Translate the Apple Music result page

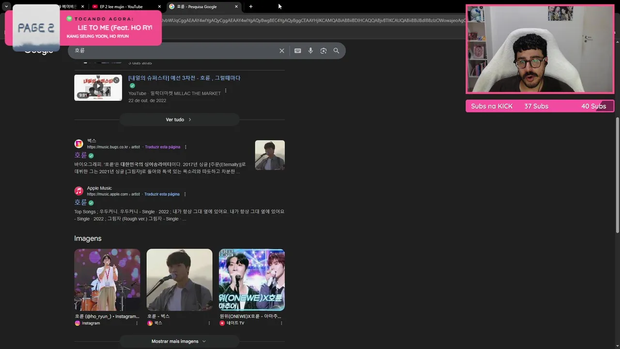tap(162, 194)
